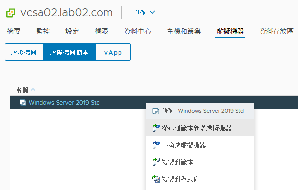Click the ascending sort arrow beside 名稱
Viewport: 298px width, 190px height.
click(x=33, y=91)
